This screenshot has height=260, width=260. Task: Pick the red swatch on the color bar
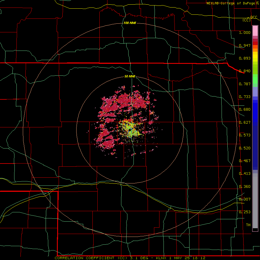pos(255,43)
